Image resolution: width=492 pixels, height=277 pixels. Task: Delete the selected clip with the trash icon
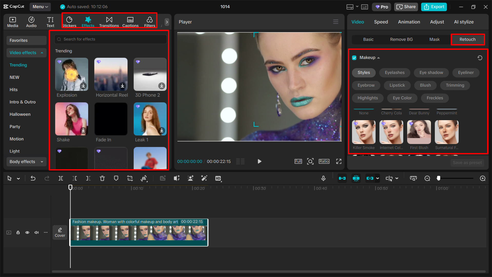[102, 178]
